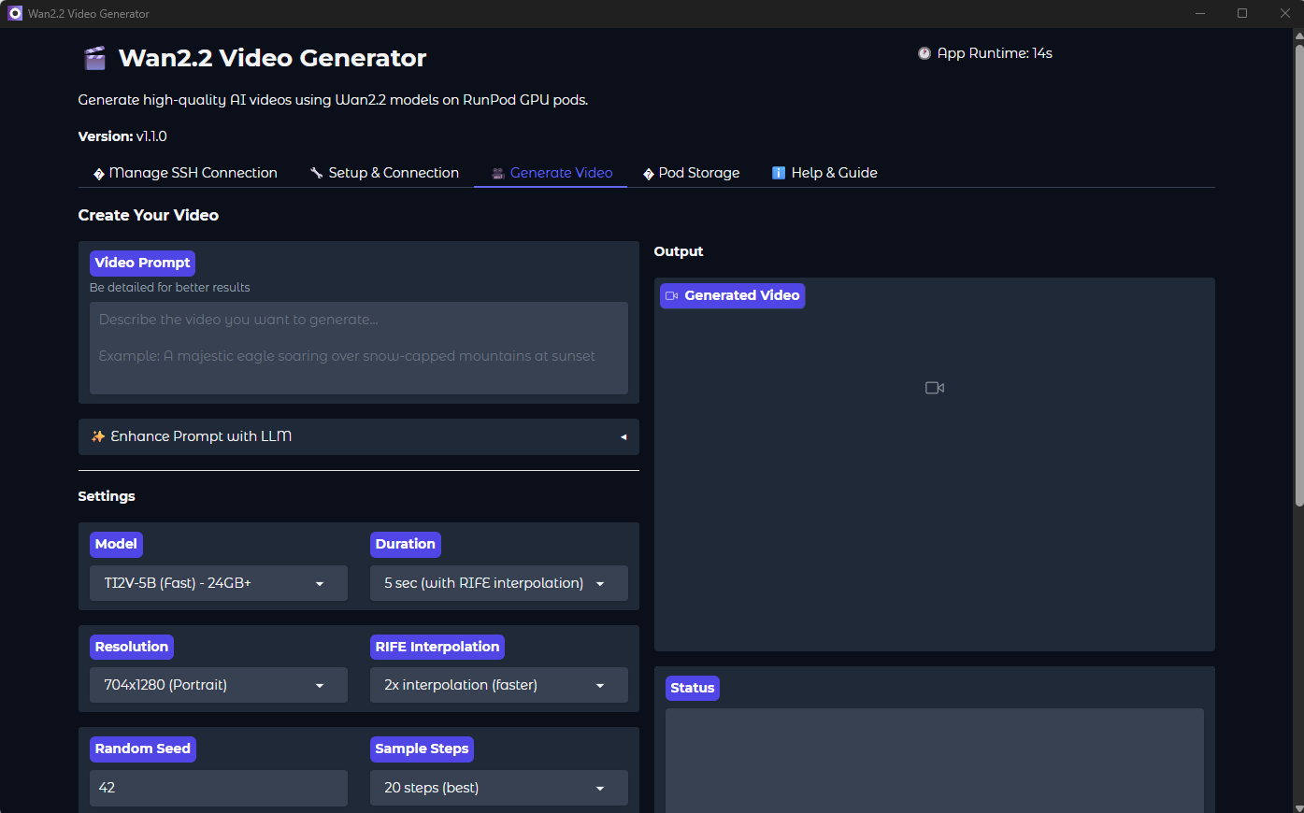Click the 'Be detailed for better results' hint
1304x813 pixels.
(x=170, y=288)
